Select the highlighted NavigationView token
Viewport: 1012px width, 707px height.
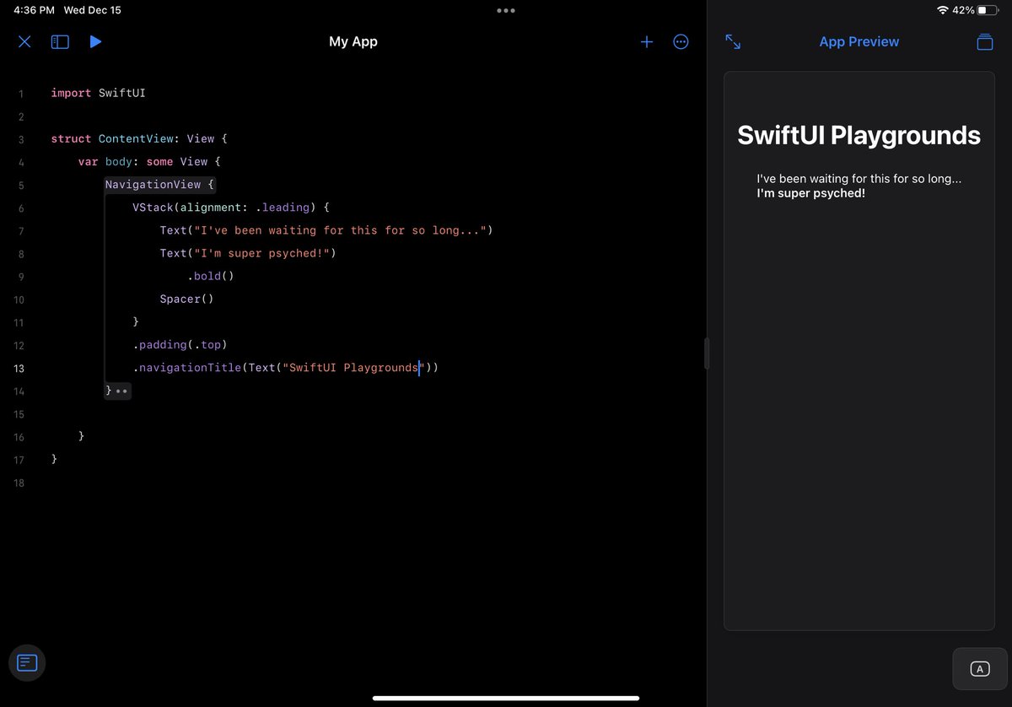pyautogui.click(x=156, y=184)
